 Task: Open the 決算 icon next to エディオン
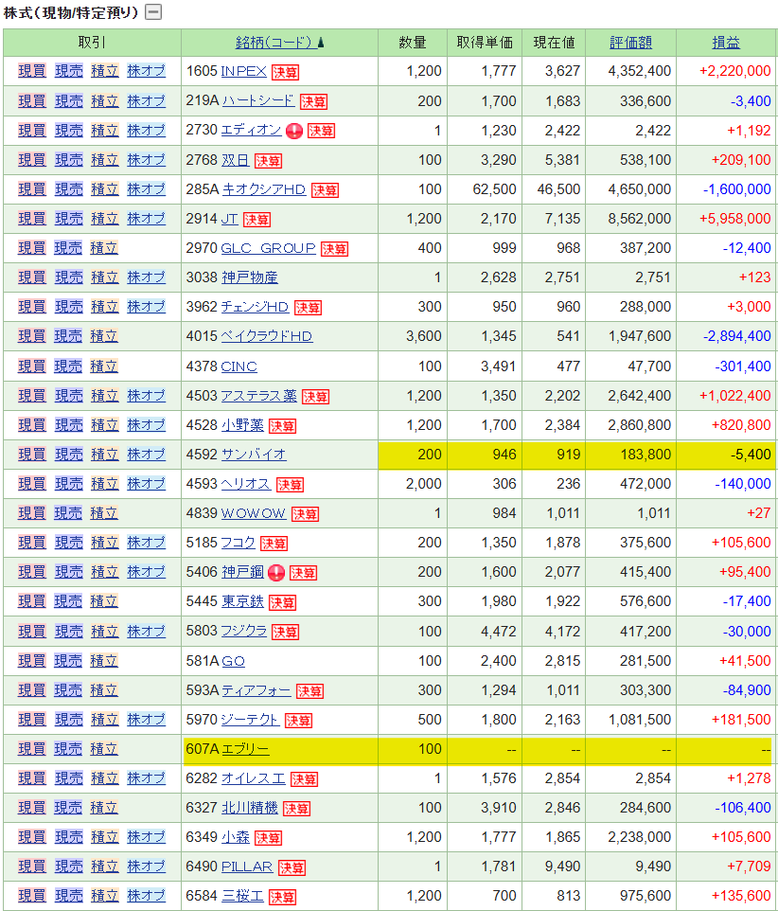pyautogui.click(x=321, y=131)
